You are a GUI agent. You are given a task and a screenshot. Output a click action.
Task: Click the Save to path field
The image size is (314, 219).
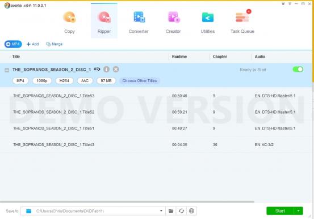(93, 211)
